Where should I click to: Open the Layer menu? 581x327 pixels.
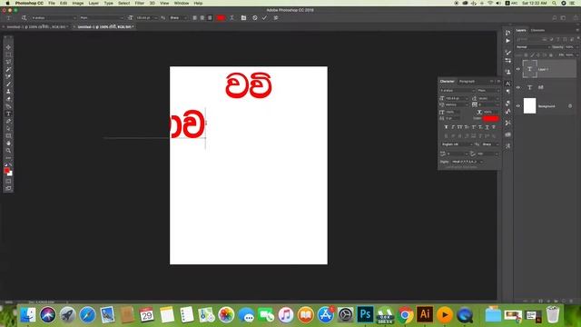pyautogui.click(x=94, y=3)
